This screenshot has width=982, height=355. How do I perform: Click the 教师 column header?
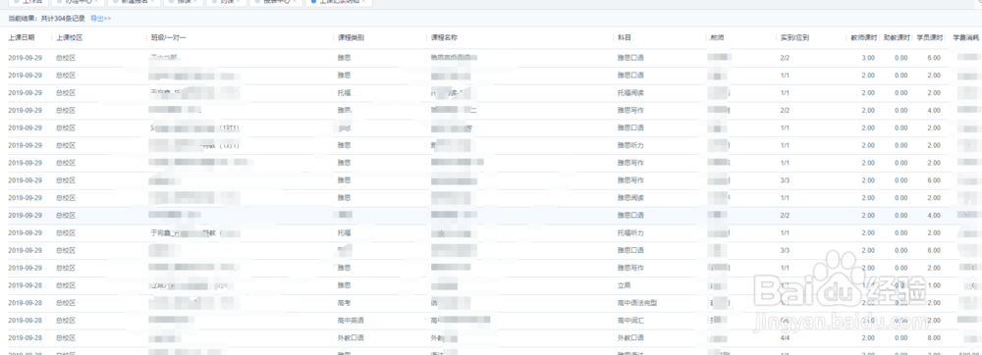pos(717,38)
